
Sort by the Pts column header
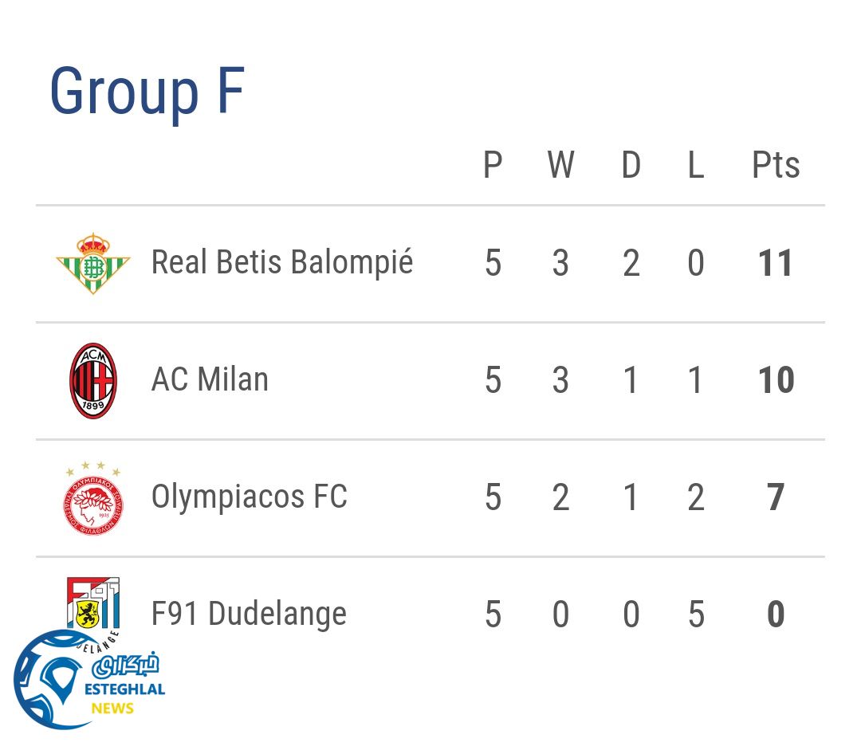[x=776, y=166]
